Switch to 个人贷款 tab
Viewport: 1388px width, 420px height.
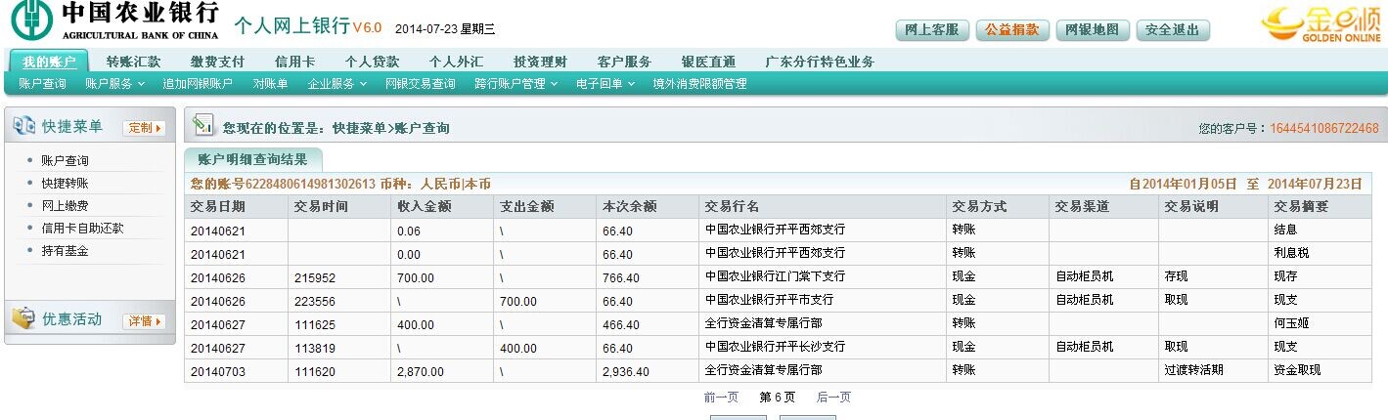pos(372,62)
